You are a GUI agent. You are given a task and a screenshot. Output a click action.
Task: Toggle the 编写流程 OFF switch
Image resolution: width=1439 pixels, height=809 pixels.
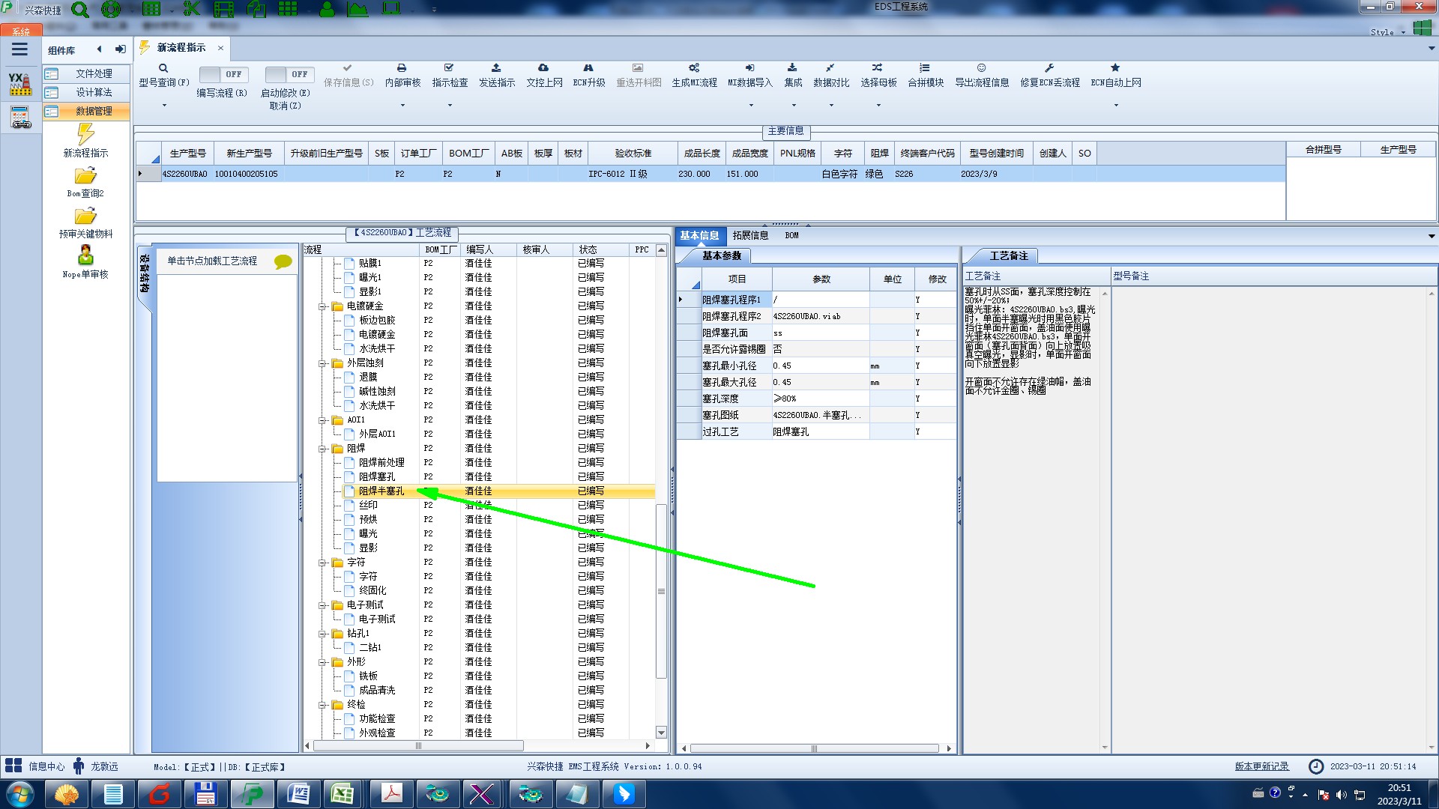tap(223, 74)
